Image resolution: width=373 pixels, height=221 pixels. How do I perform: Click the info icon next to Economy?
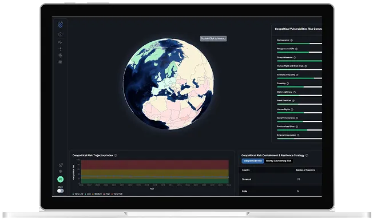click(x=288, y=84)
